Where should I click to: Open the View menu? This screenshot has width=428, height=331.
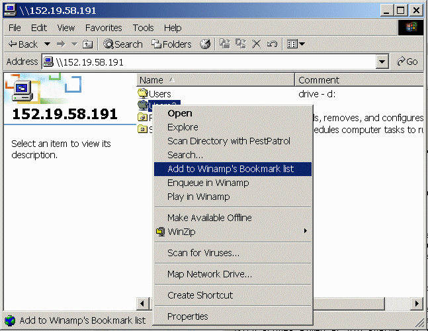click(65, 28)
